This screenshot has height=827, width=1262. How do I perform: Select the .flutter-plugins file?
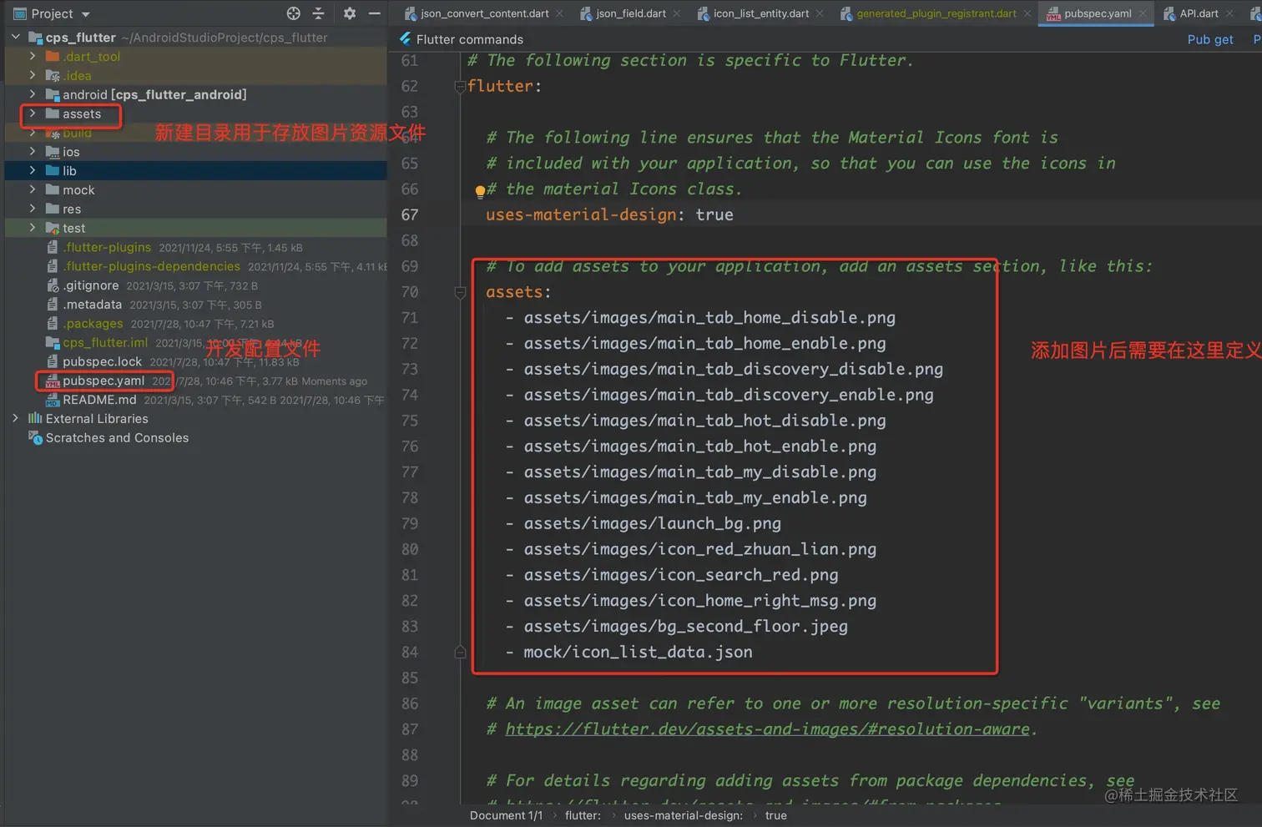pos(107,247)
